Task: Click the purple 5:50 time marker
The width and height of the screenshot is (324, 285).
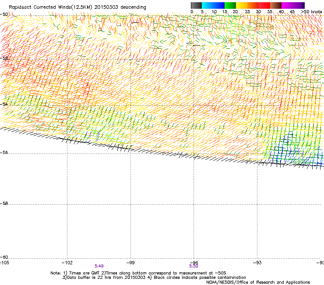Action: pos(194,266)
